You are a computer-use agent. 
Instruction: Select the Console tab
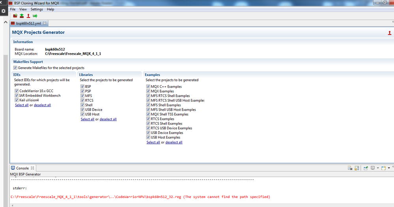point(22,168)
